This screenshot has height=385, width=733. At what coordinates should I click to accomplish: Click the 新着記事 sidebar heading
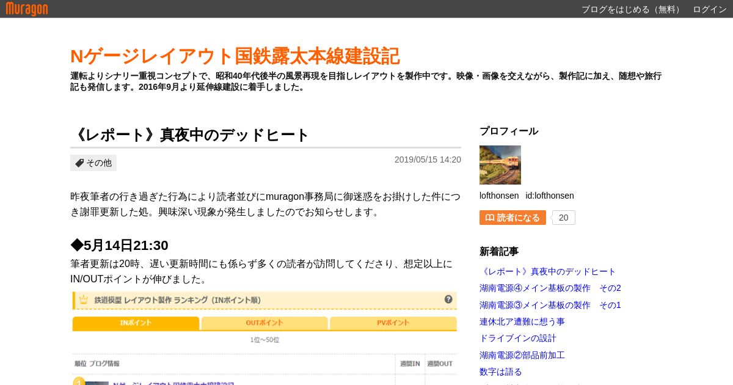tap(499, 251)
